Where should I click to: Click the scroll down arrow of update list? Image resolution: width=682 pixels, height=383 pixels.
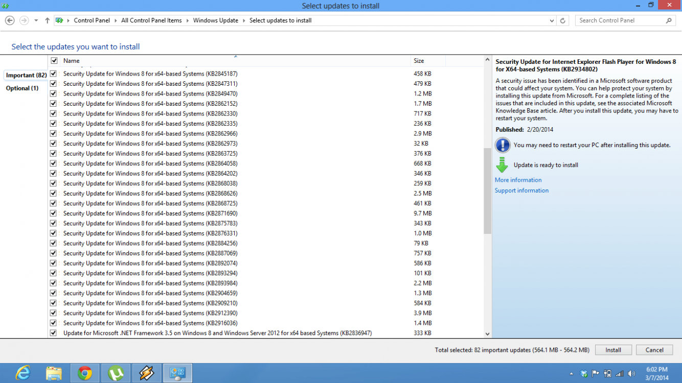point(487,333)
